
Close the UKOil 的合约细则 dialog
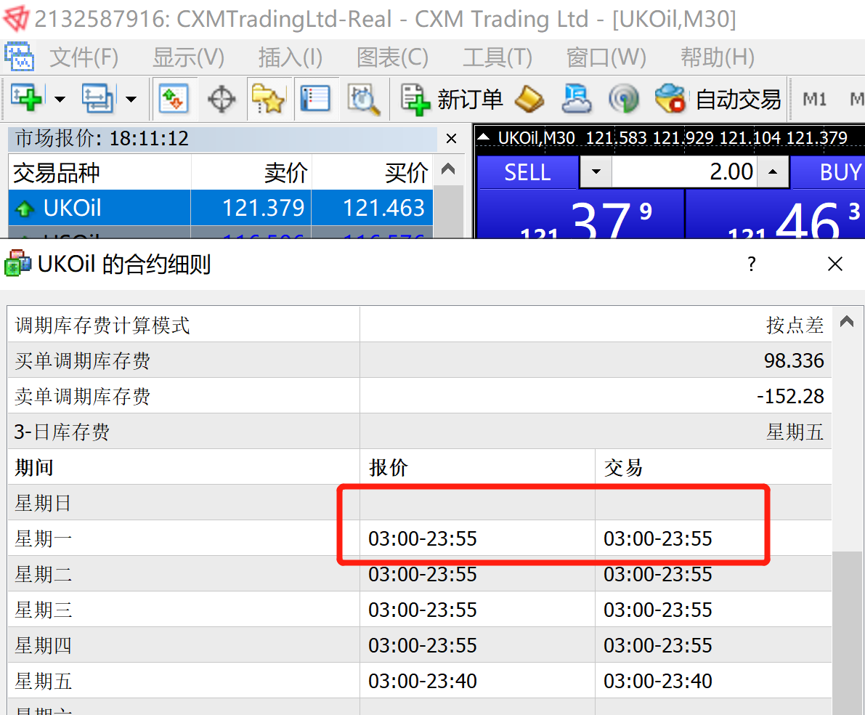click(835, 264)
